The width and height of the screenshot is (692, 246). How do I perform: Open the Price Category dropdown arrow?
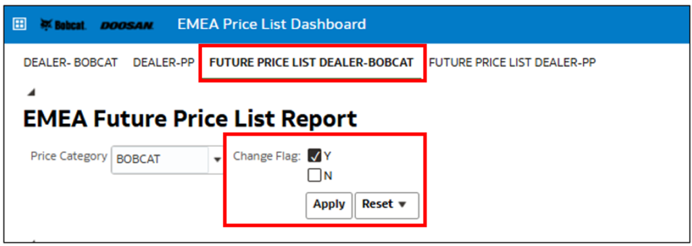point(217,160)
